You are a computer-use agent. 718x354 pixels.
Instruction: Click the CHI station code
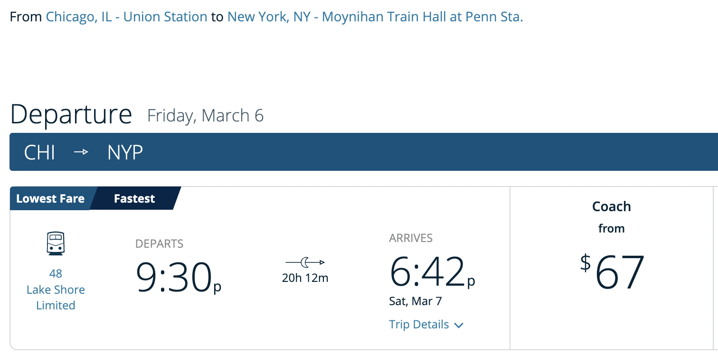coord(40,152)
